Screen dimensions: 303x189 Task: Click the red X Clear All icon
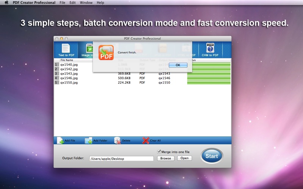click(x=146, y=140)
